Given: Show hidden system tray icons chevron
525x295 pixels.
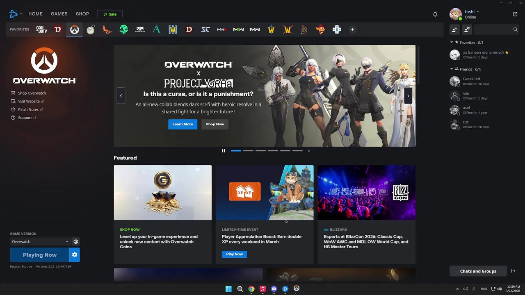Looking at the screenshot, I should [x=457, y=289].
